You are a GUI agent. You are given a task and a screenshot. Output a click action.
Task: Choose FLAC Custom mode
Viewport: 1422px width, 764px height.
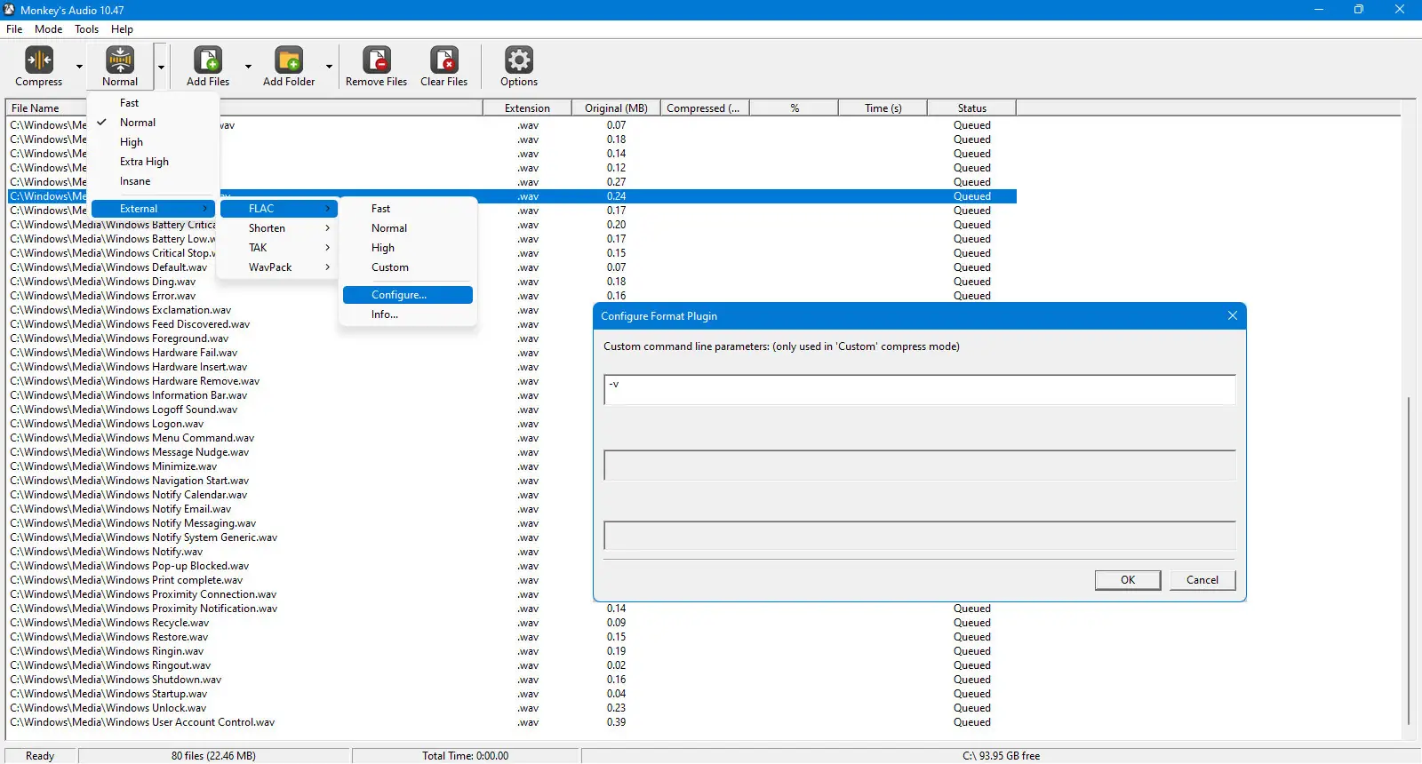408,267
